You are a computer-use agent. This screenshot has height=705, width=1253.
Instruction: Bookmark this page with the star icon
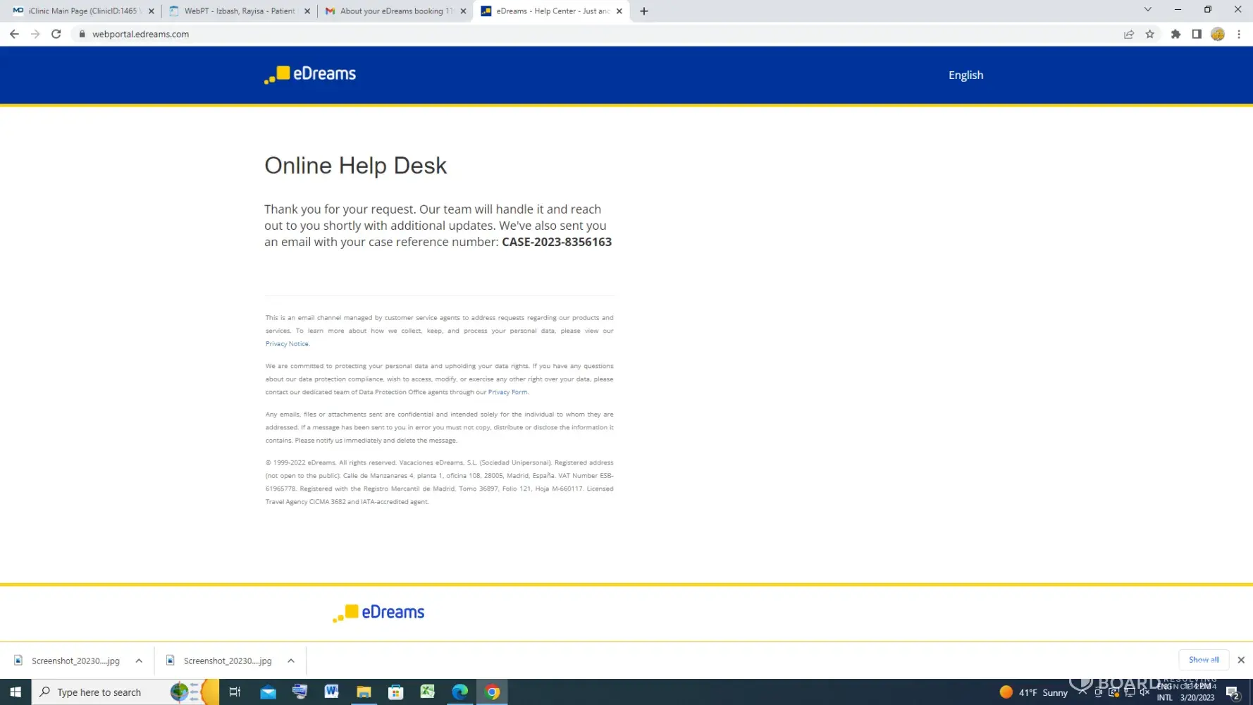(x=1149, y=34)
